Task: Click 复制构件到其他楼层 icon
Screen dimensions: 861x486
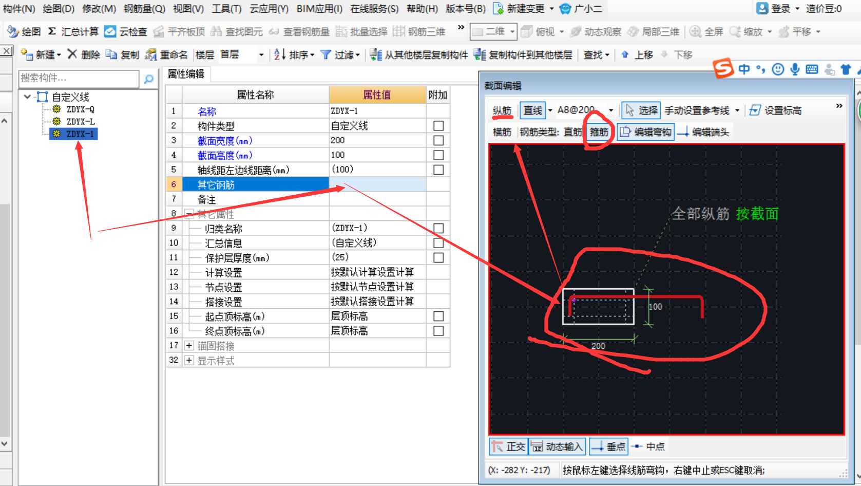Action: pos(523,54)
